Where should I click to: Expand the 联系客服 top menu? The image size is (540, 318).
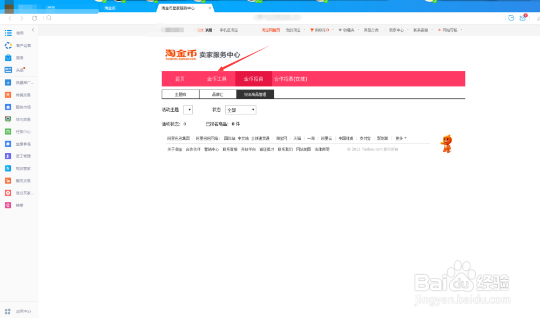pos(423,30)
